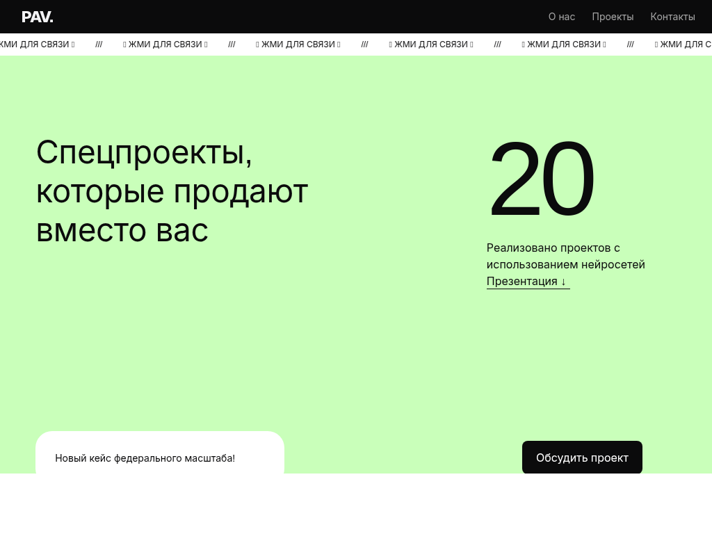Click the down arrow next to Презентация
This screenshot has height=534, width=712.
point(564,282)
